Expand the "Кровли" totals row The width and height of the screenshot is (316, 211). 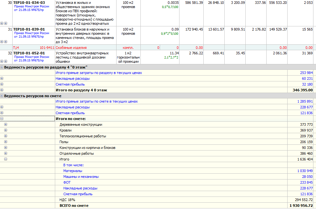click(x=5, y=130)
